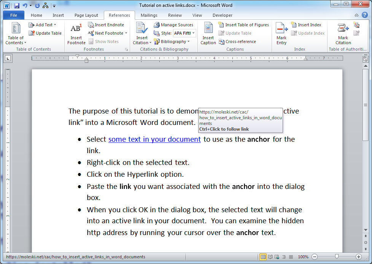
Task: Click Show Notes in Footnotes group
Action: [x=103, y=42]
